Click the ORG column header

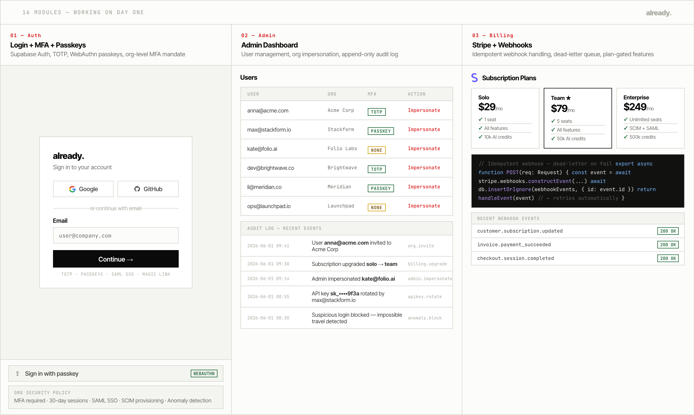[x=332, y=94]
